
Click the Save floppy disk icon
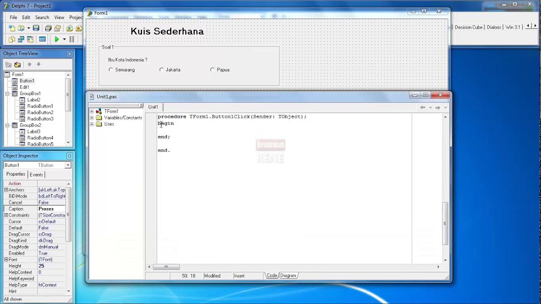tap(36, 28)
